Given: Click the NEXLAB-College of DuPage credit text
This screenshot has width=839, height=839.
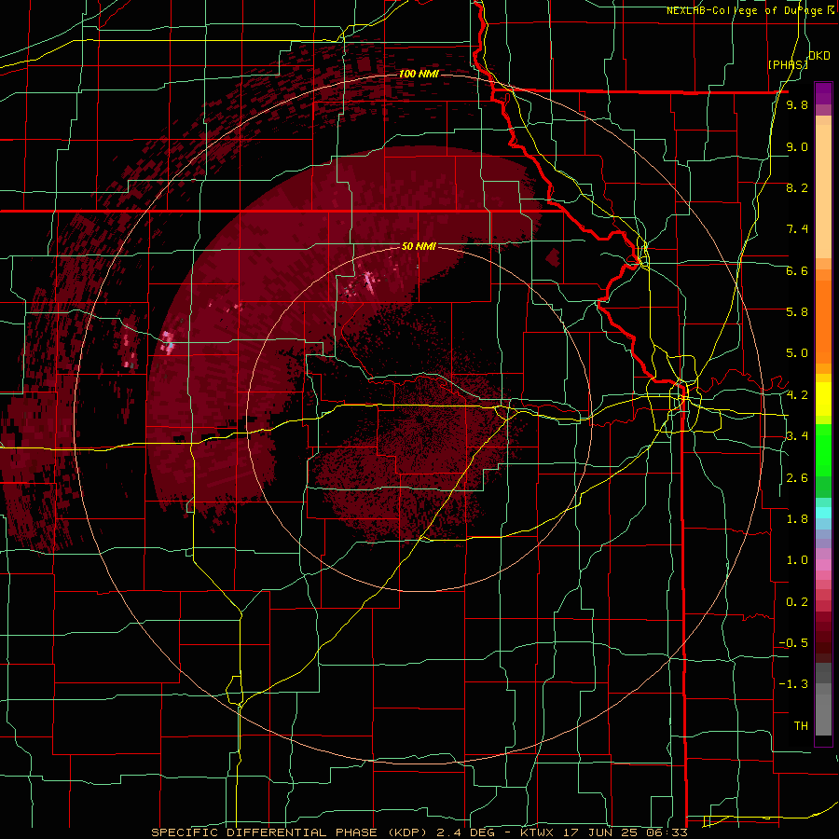Looking at the screenshot, I should pos(750,10).
